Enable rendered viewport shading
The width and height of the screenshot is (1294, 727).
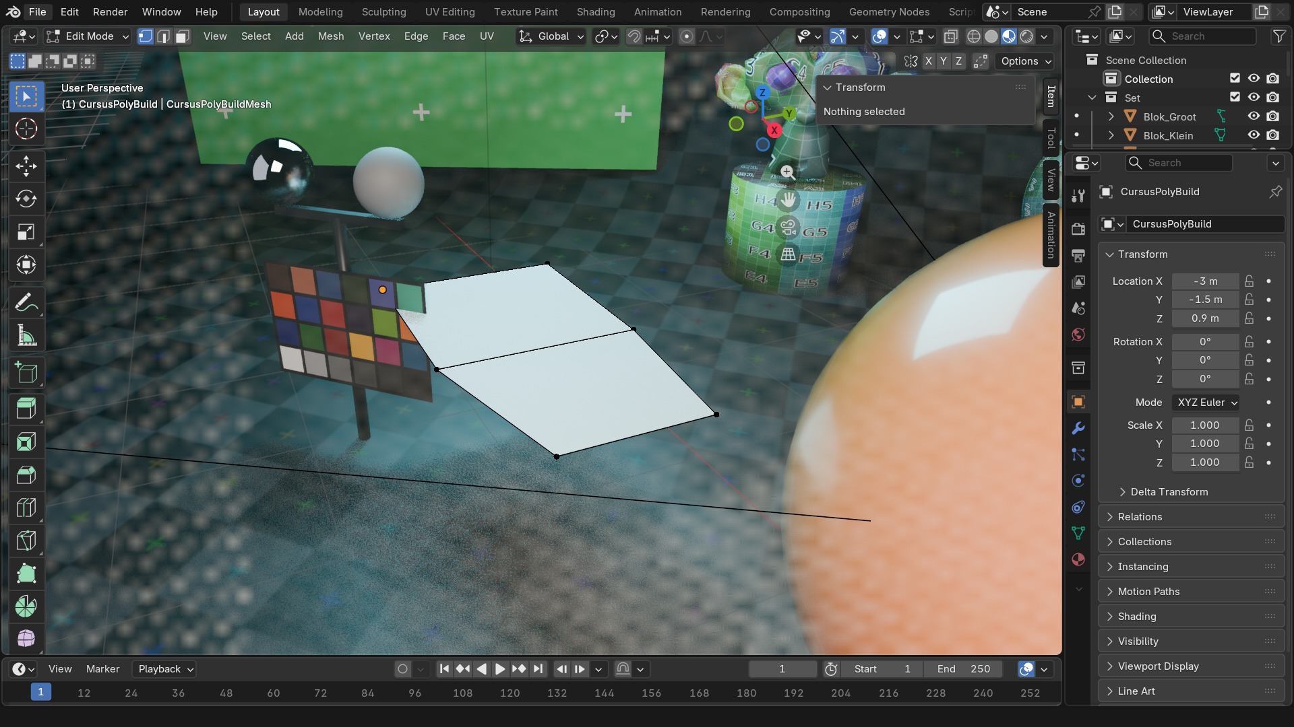pos(1026,36)
